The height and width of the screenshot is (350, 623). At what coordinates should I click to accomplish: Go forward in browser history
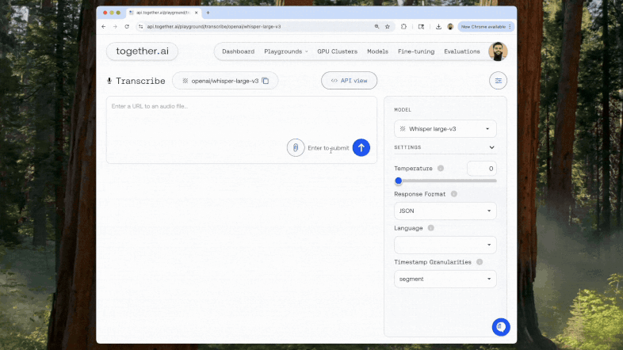coord(115,27)
